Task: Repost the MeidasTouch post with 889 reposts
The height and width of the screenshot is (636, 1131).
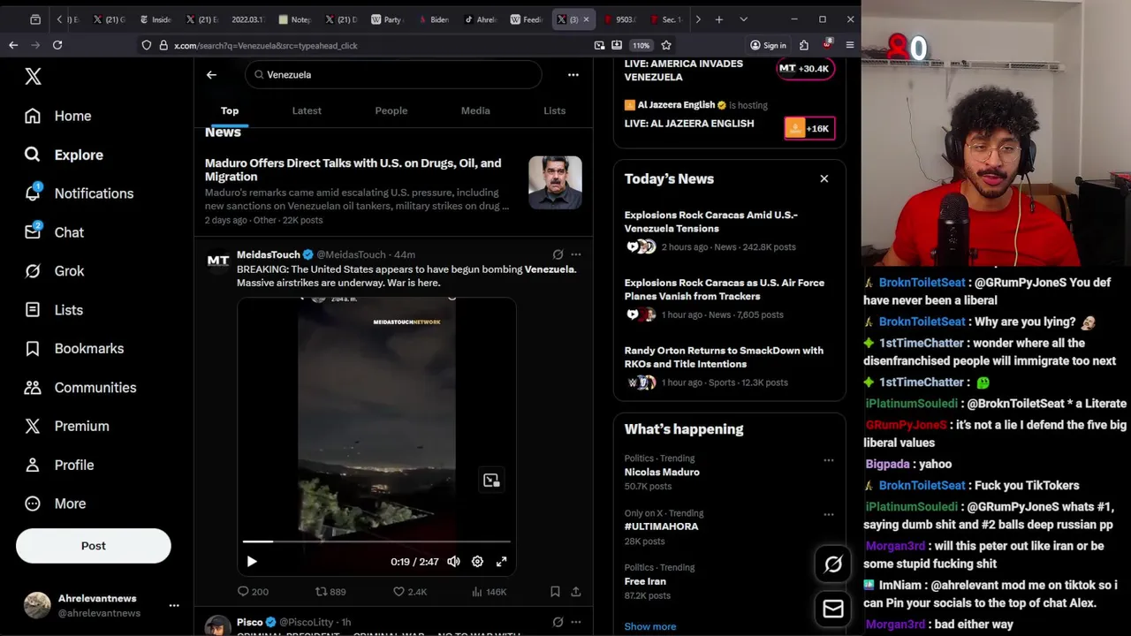Action: (x=330, y=592)
